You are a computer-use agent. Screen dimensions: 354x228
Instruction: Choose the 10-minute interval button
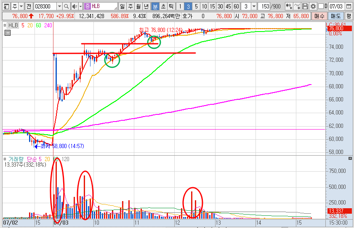click(204, 6)
